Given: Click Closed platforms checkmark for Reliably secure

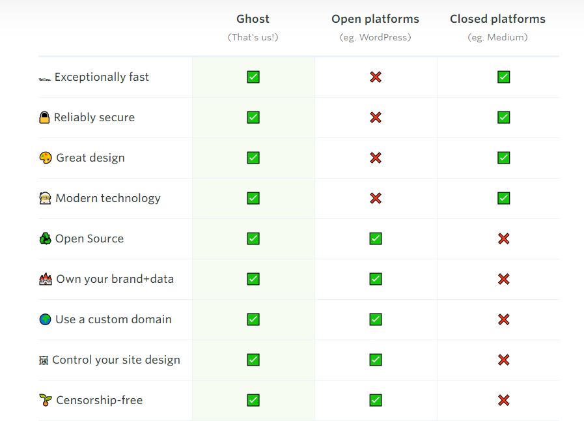Looking at the screenshot, I should (x=503, y=117).
